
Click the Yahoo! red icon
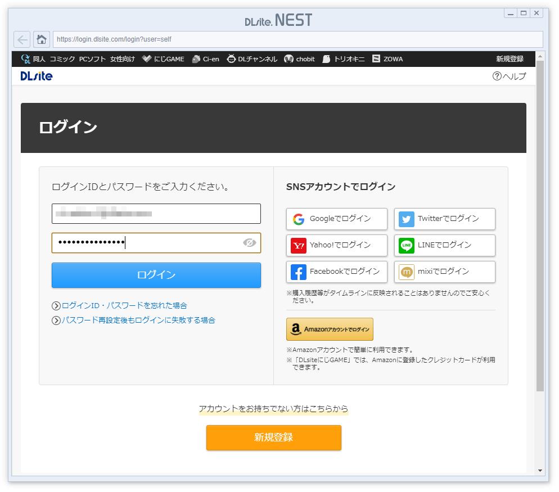pos(299,245)
